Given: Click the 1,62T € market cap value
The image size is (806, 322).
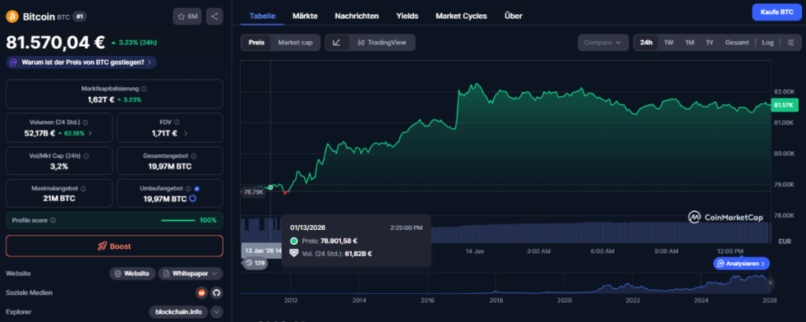Looking at the screenshot, I should (100, 99).
